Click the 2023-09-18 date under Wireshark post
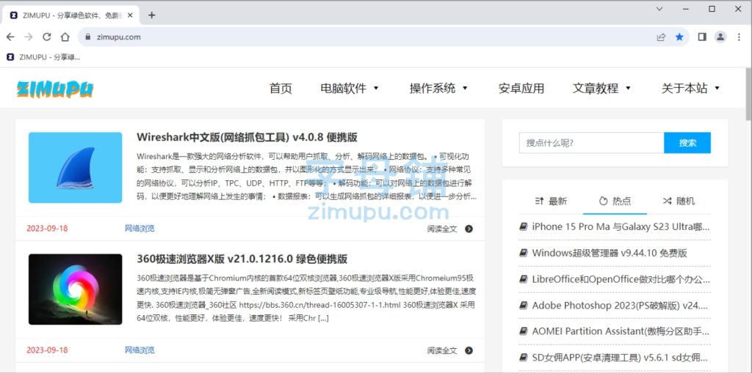The height and width of the screenshot is (373, 752). tap(47, 229)
